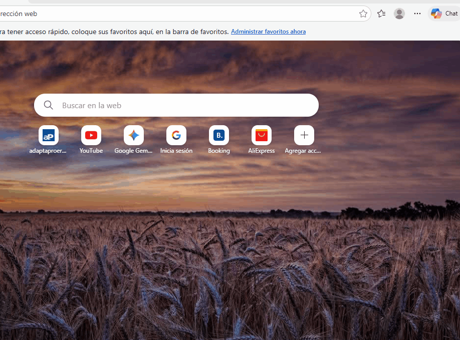Open the Google 'Inicia sesión' shortcut icon
Screen dimensions: 460x340
[x=176, y=135]
